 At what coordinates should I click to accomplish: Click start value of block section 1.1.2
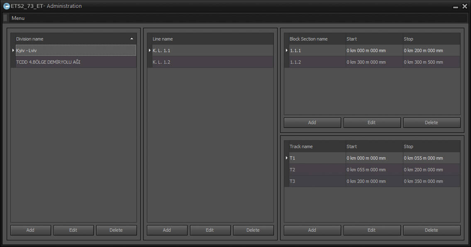point(374,62)
